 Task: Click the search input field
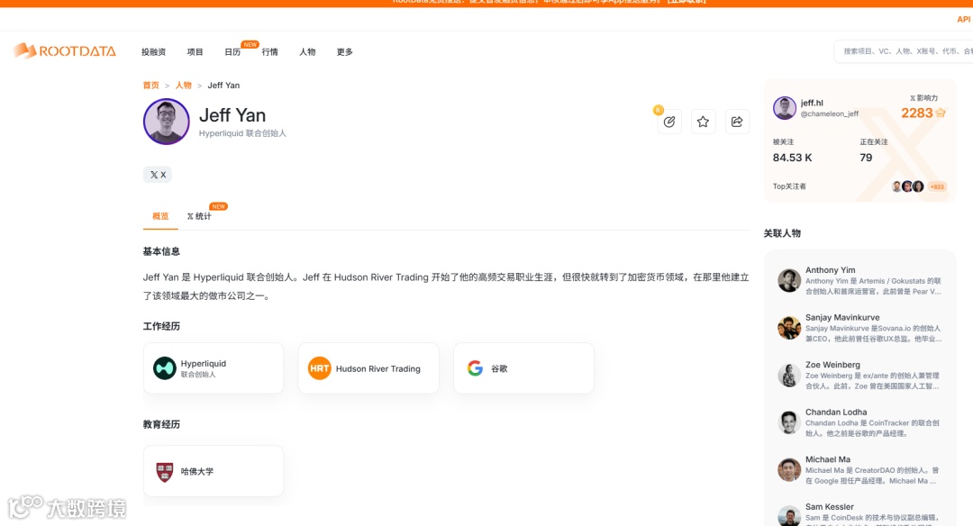click(905, 51)
